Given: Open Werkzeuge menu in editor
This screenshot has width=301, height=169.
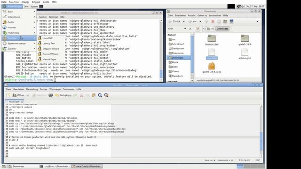Looking at the screenshot, I should click(x=55, y=89).
